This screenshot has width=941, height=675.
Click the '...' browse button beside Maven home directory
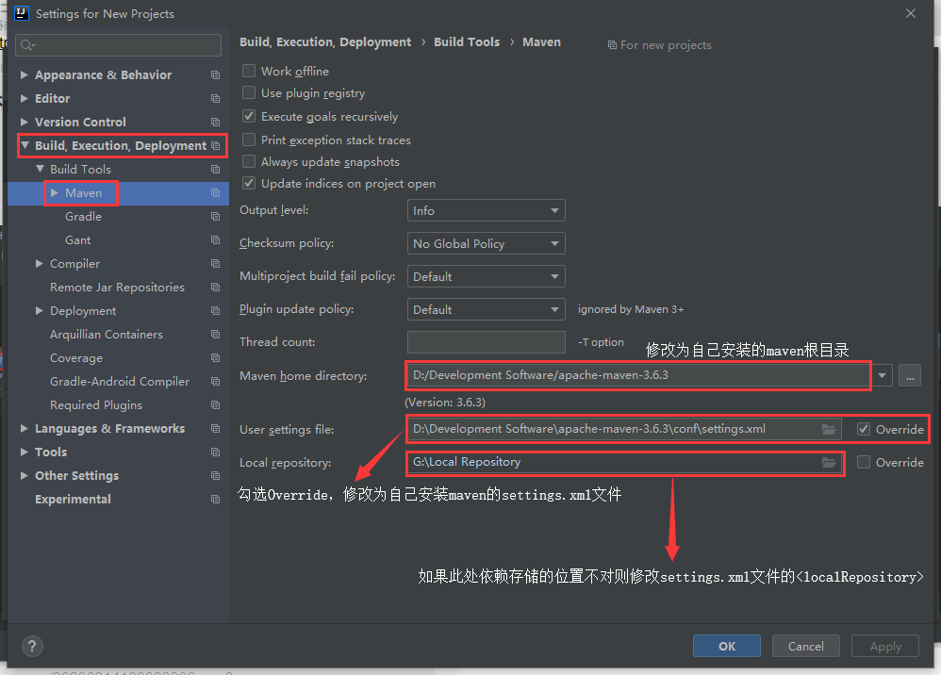point(908,375)
